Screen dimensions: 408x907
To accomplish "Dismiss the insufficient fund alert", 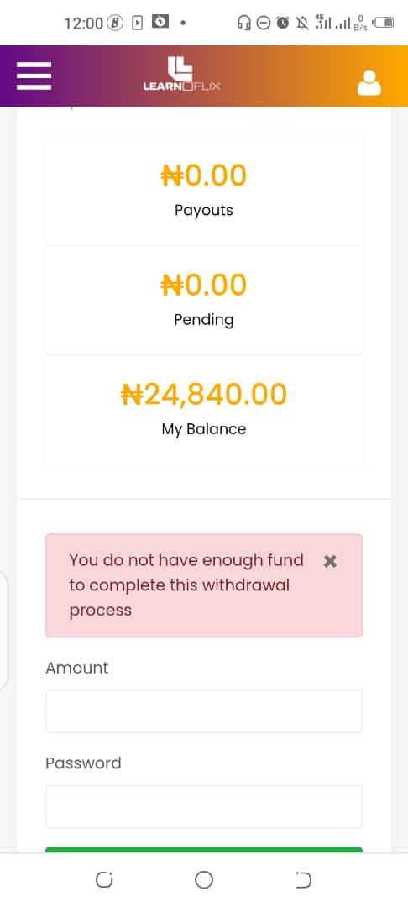I will coord(330,560).
